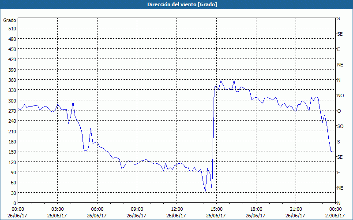Viewport: 353px width, 220px height.
Task: Pick the 300 value on the degree axis
Action: (x=12, y=101)
